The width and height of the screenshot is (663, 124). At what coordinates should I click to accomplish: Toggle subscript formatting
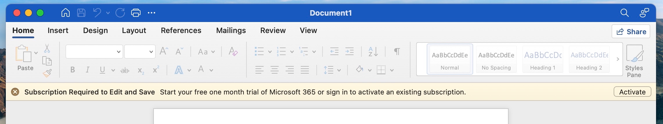141,71
